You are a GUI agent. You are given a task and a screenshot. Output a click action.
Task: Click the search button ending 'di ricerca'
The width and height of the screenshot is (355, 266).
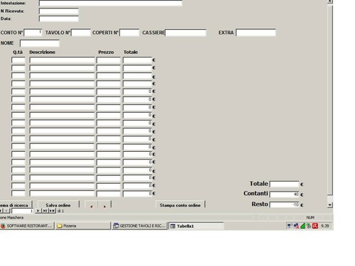16,205
